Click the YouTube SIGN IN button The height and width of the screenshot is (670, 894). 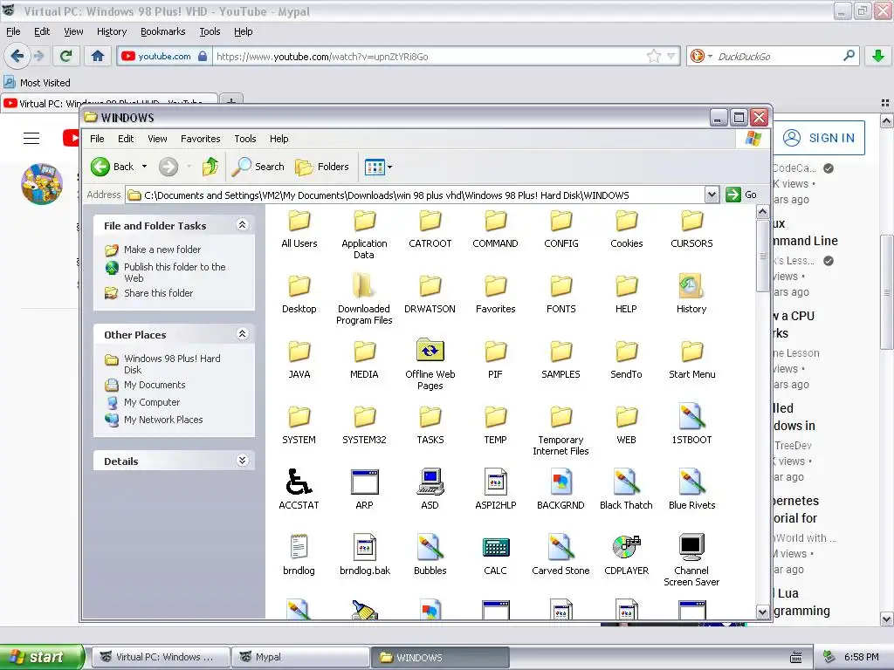tap(819, 138)
